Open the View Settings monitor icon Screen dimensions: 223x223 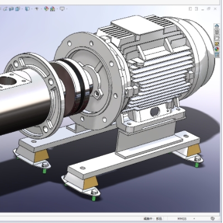[62, 9]
